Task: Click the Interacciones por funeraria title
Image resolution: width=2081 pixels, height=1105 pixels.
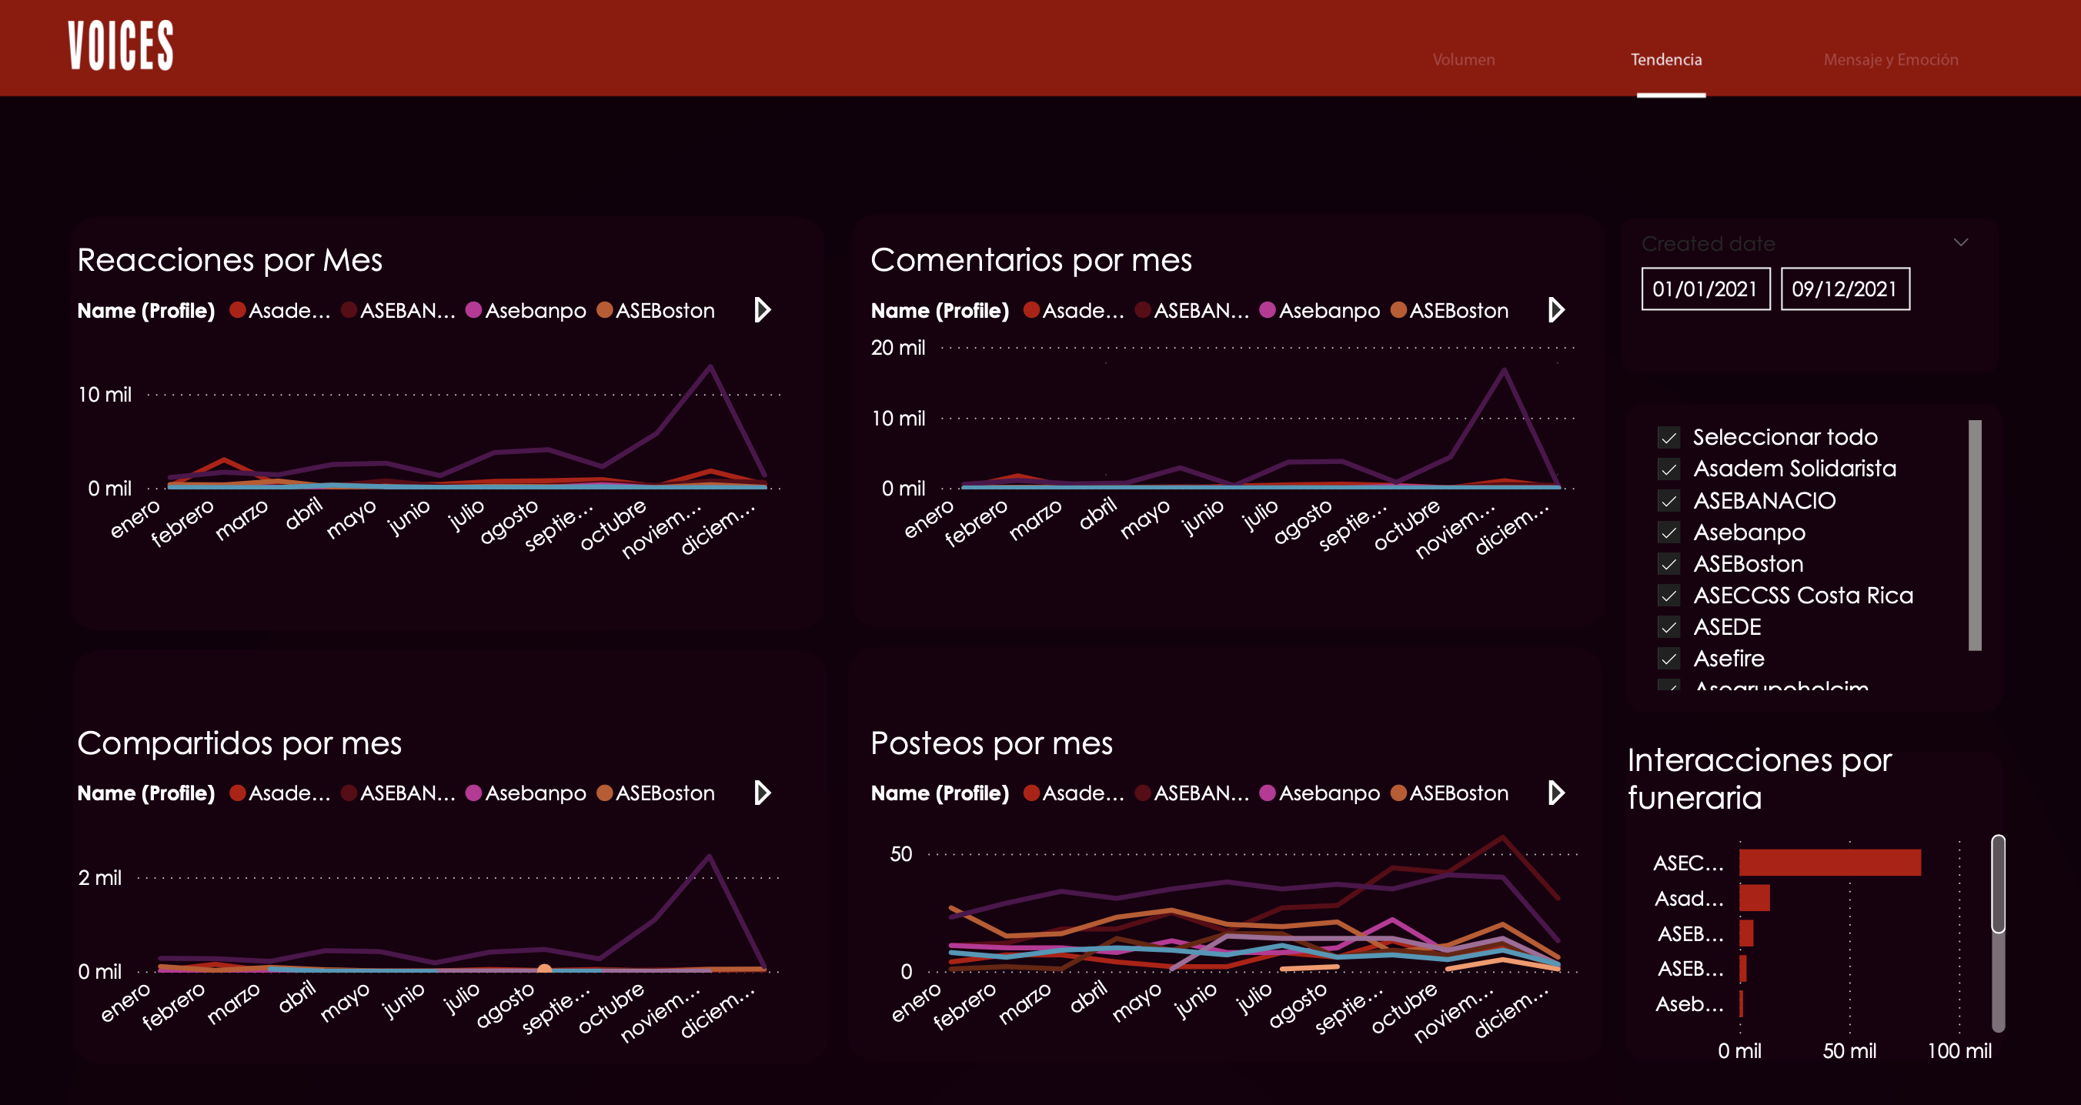Action: (1759, 779)
